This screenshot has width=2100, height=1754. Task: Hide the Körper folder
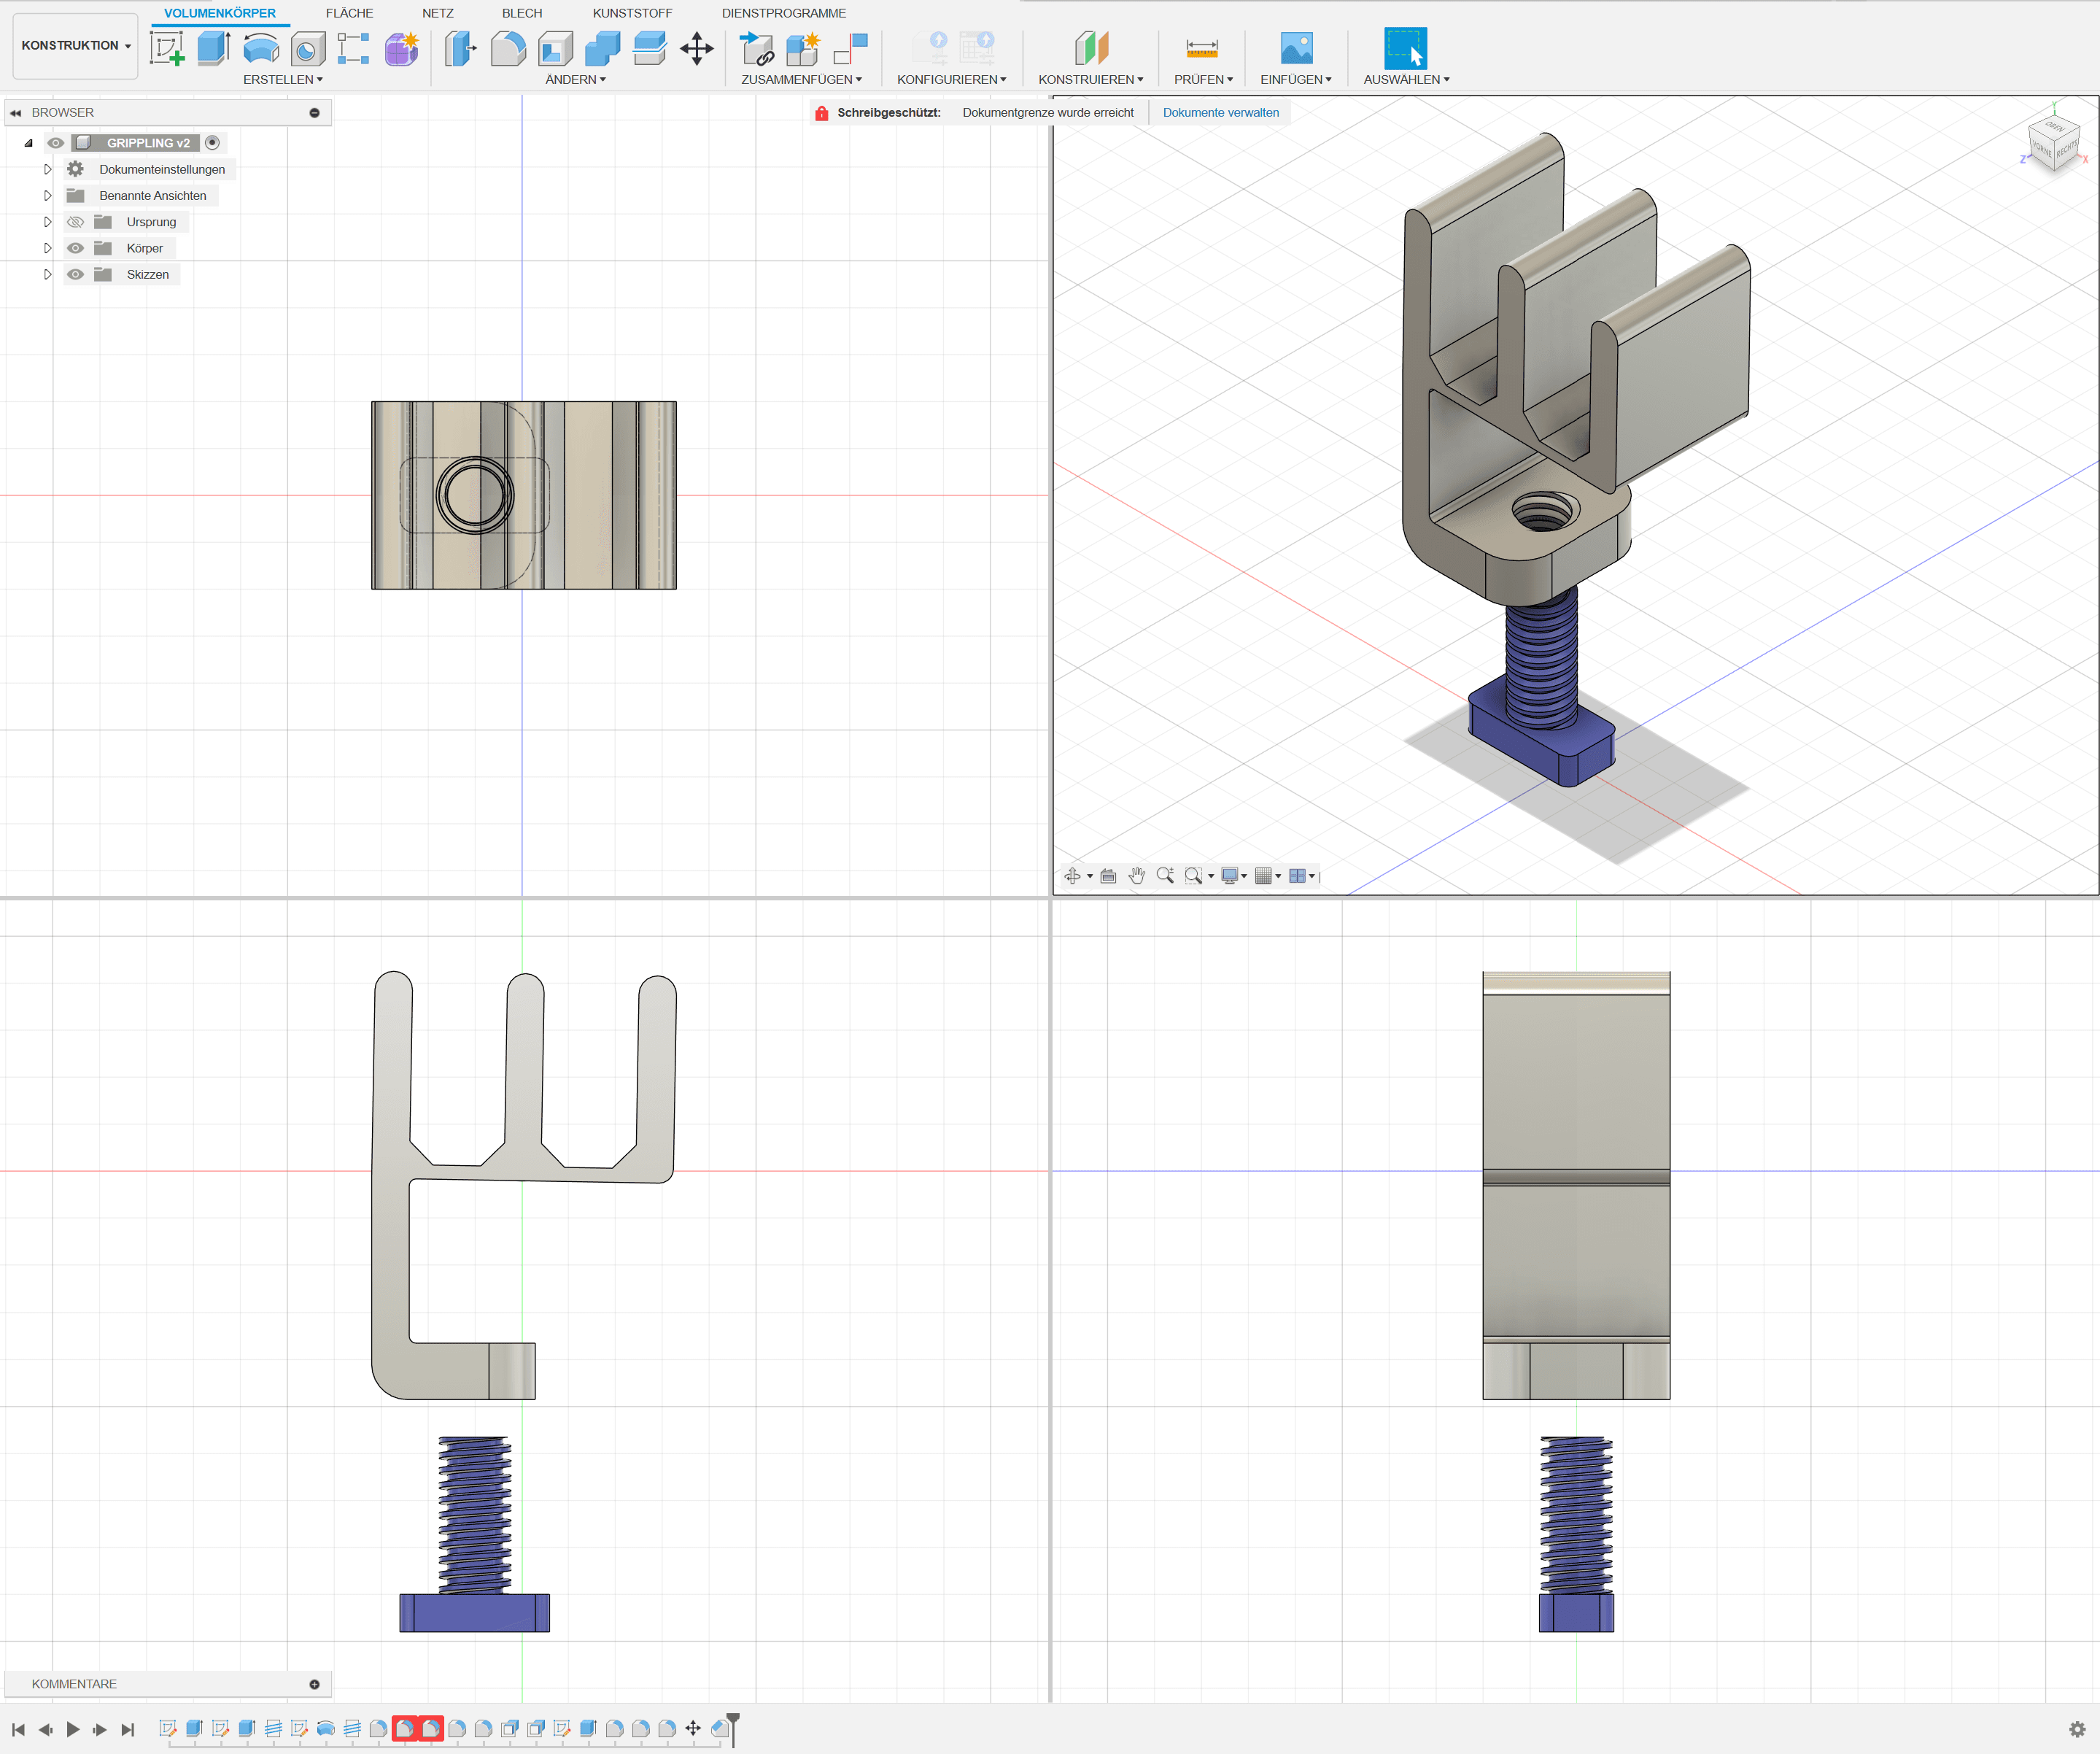pyautogui.click(x=75, y=248)
